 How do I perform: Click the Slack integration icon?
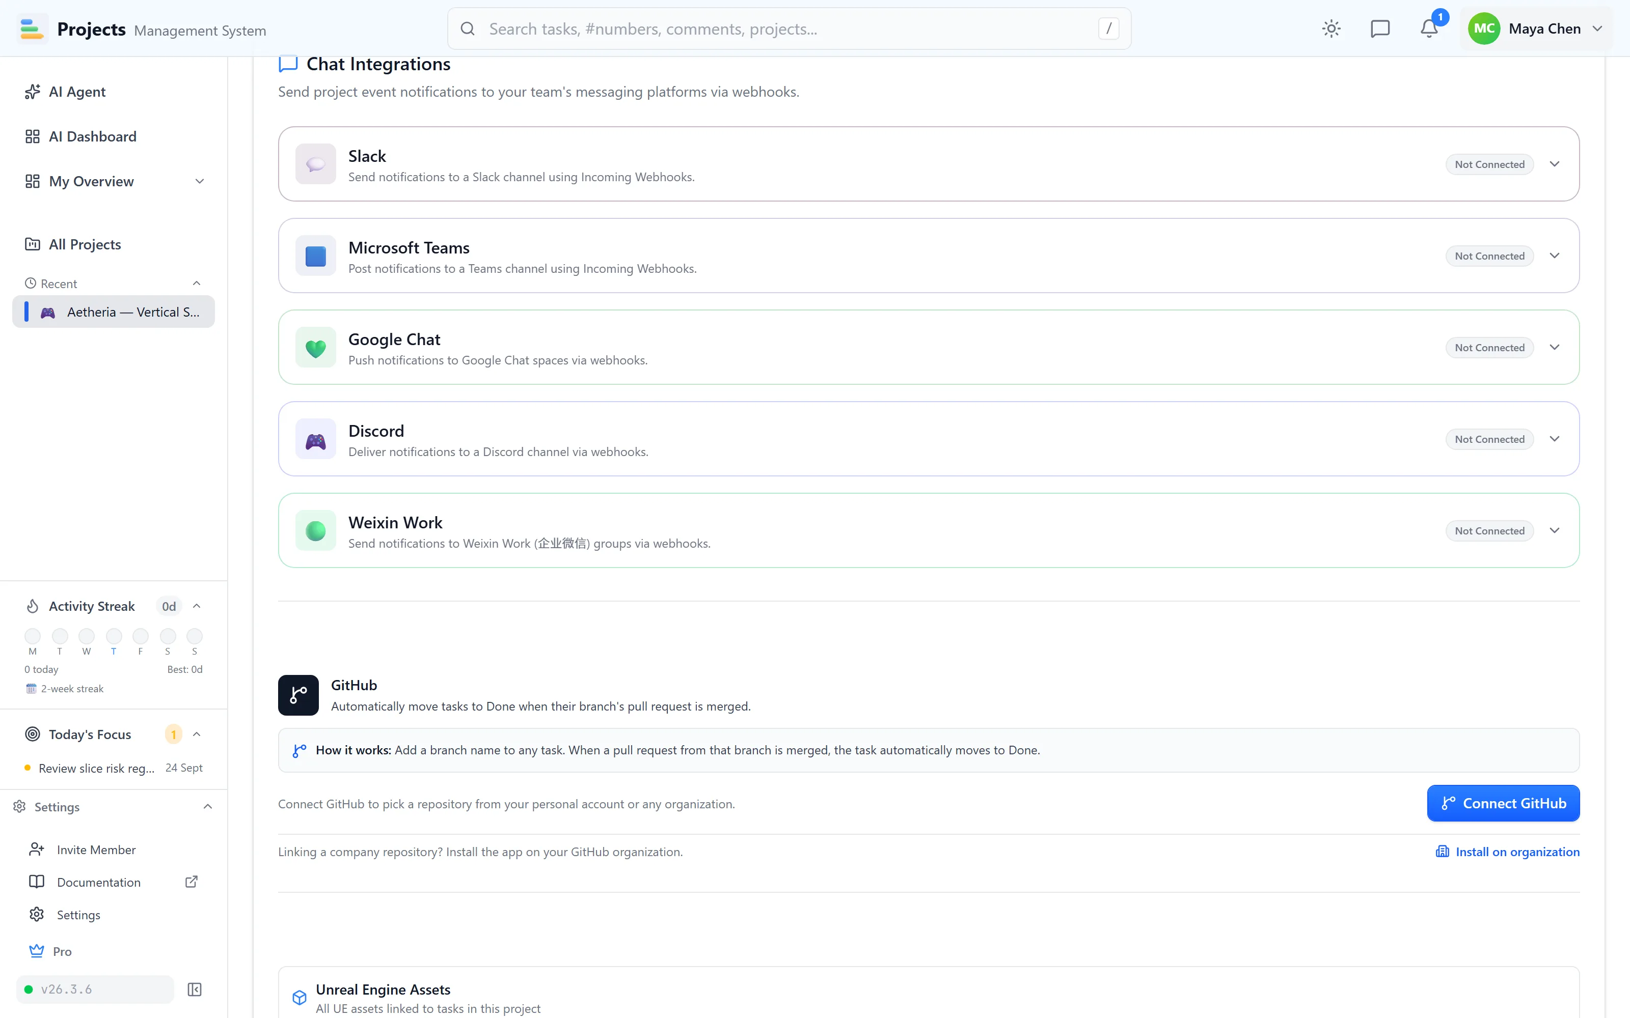click(x=315, y=163)
